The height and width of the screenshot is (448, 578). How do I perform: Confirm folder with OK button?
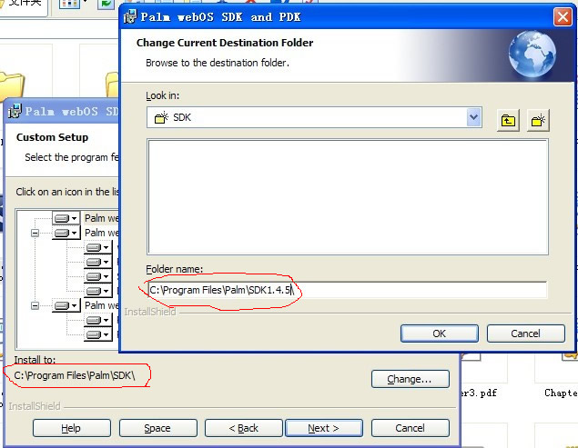440,334
